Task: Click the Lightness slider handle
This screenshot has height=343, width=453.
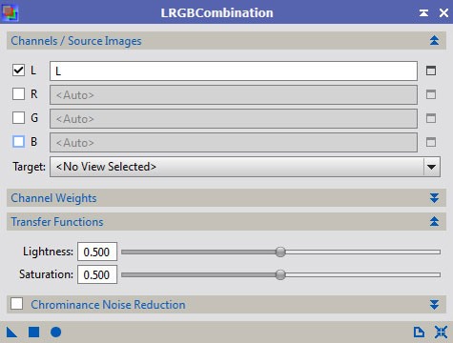Action: (x=280, y=252)
